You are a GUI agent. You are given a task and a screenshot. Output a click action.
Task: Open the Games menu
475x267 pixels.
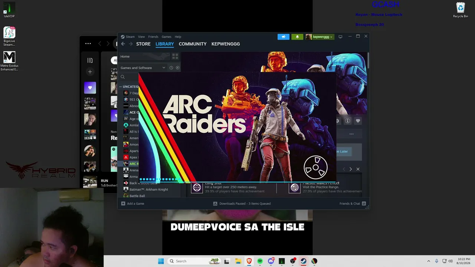166,37
